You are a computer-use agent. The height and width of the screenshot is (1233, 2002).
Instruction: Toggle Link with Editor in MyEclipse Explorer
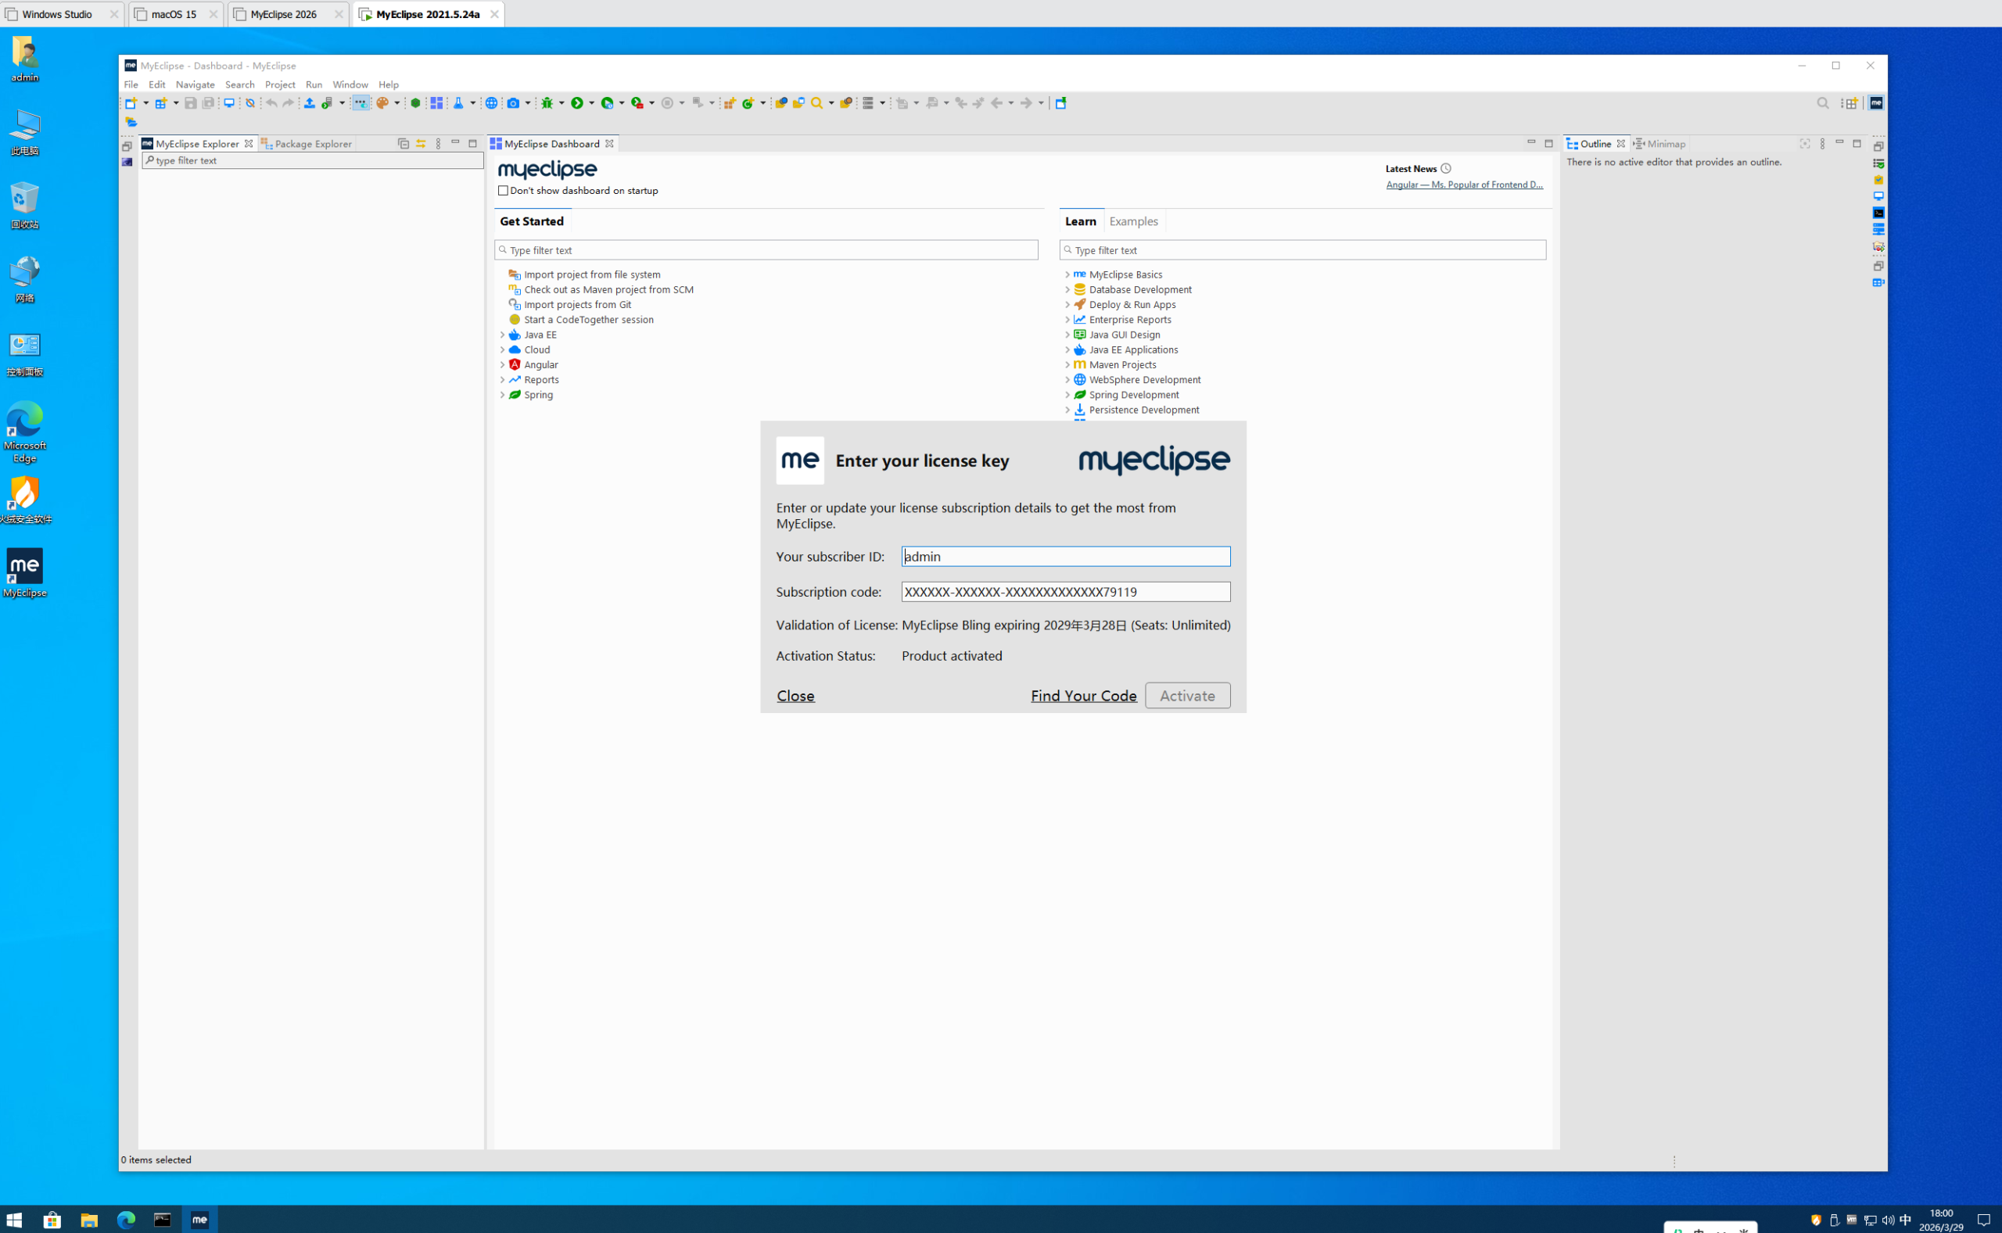click(421, 144)
